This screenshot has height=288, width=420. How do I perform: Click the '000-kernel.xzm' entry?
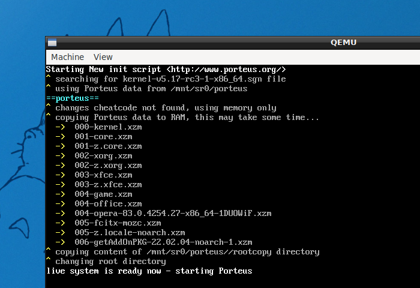(108, 127)
